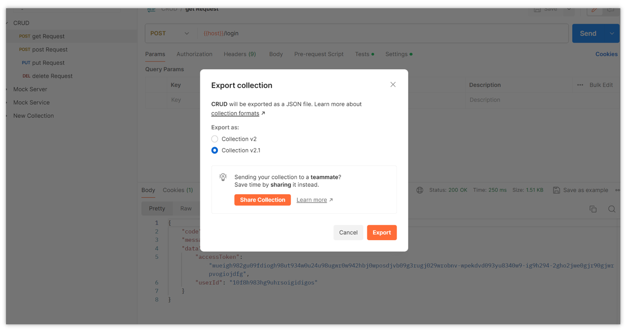This screenshot has width=627, height=330.
Task: Click the Bulk Edit option
Action: (x=601, y=85)
